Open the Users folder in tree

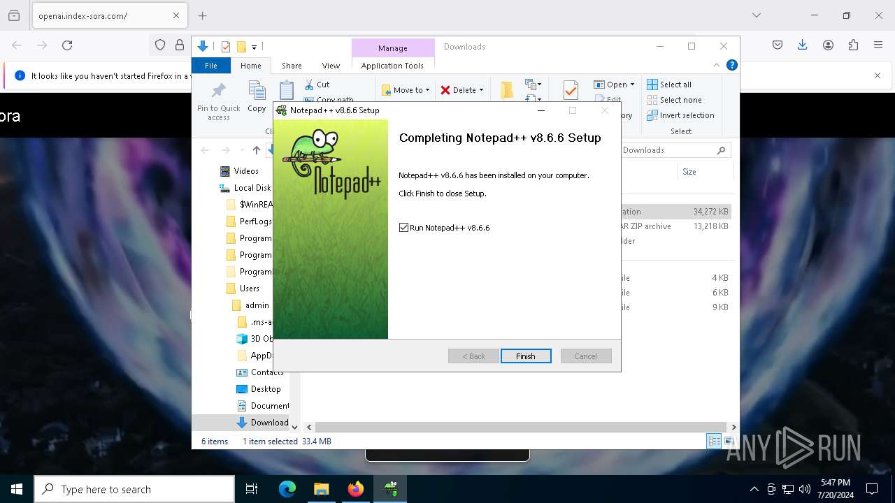(243, 289)
